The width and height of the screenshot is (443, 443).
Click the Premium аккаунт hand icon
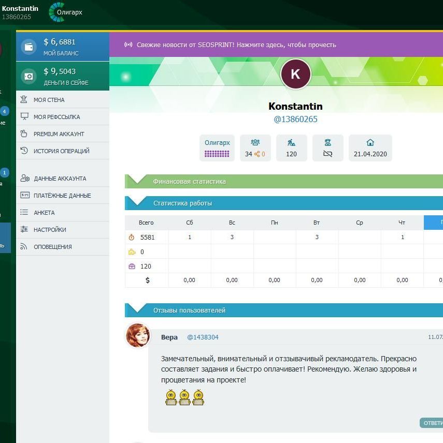[24, 134]
